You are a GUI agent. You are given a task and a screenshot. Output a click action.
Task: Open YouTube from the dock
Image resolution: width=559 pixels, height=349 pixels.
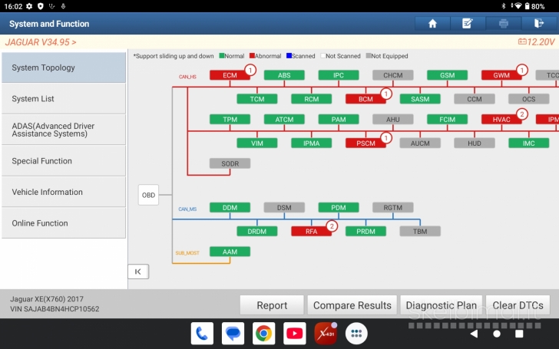(x=294, y=333)
